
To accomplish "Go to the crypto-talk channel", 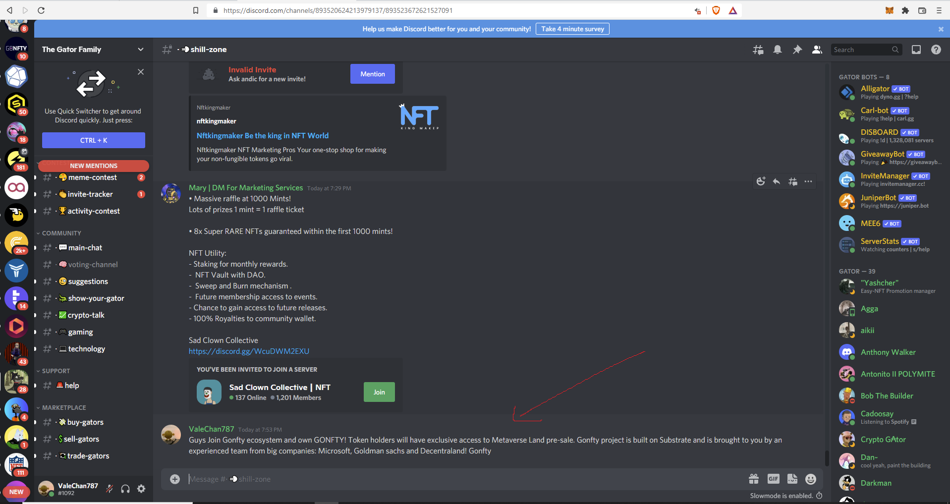I will (x=93, y=315).
